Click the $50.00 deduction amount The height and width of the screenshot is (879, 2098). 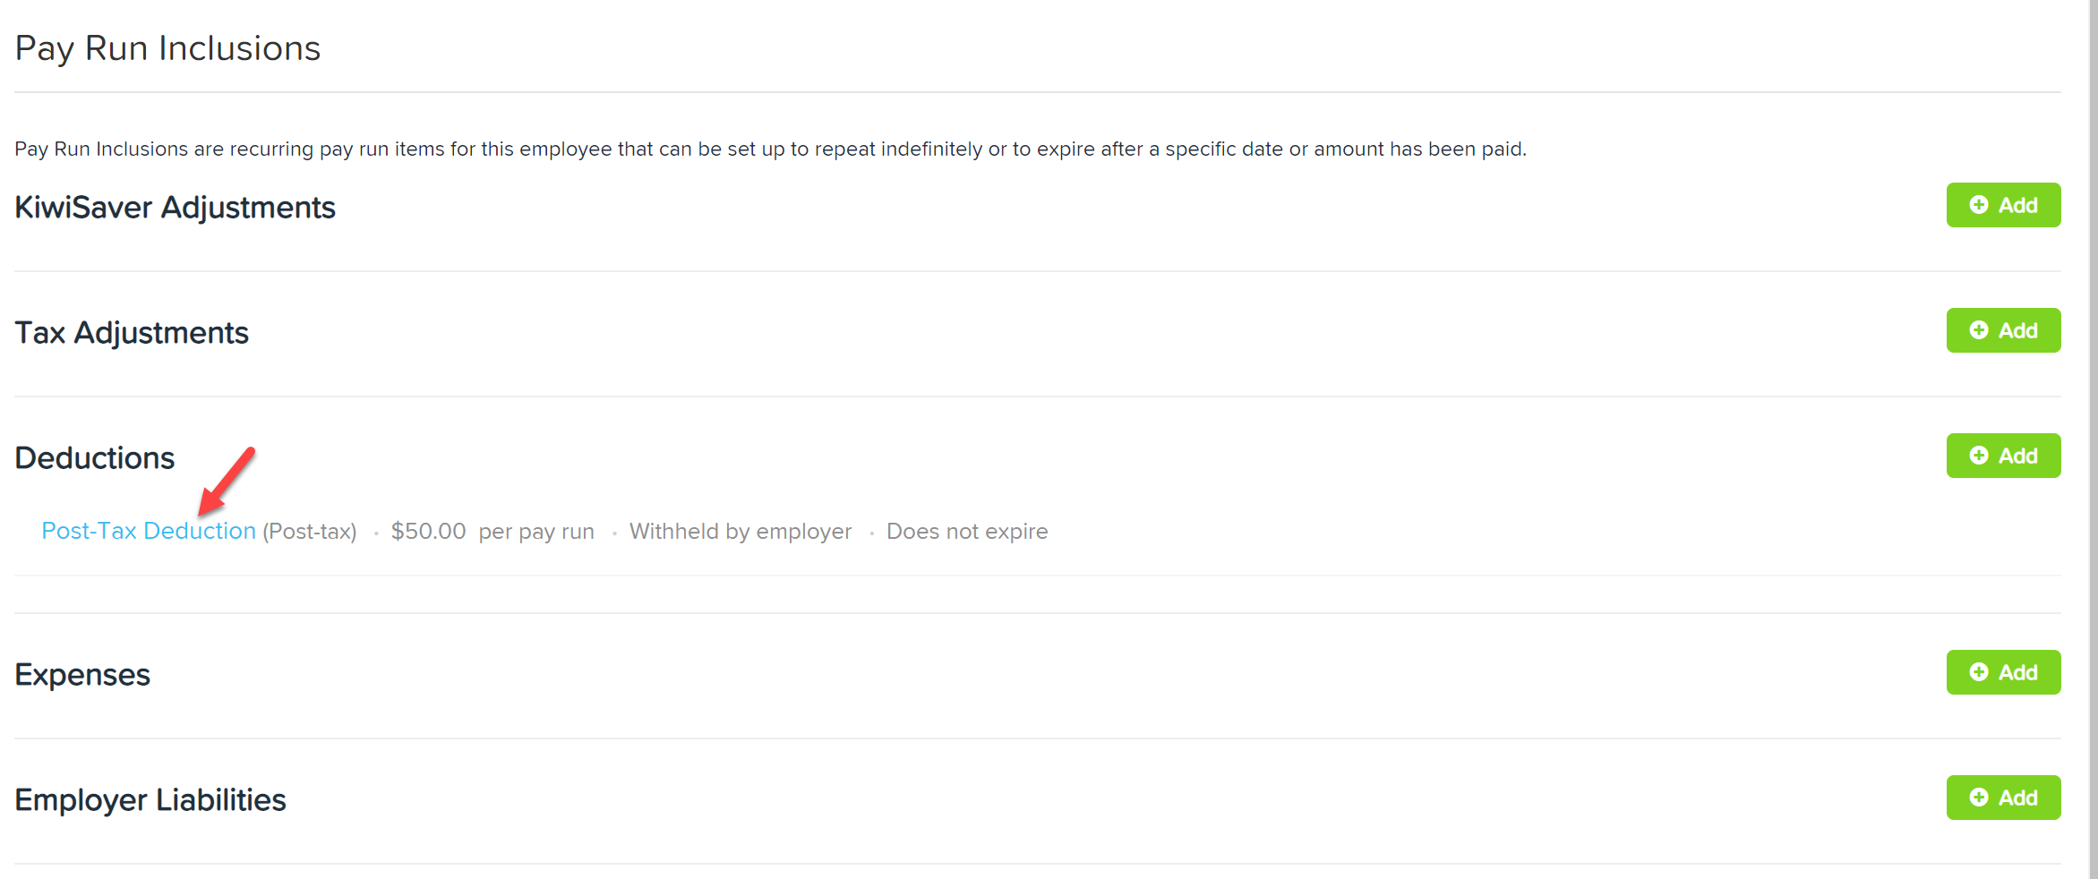[428, 531]
